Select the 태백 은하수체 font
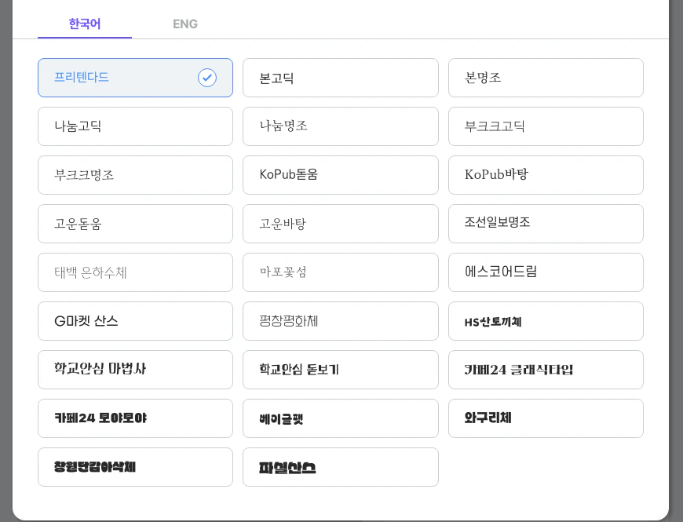683x522 pixels. [x=136, y=272]
